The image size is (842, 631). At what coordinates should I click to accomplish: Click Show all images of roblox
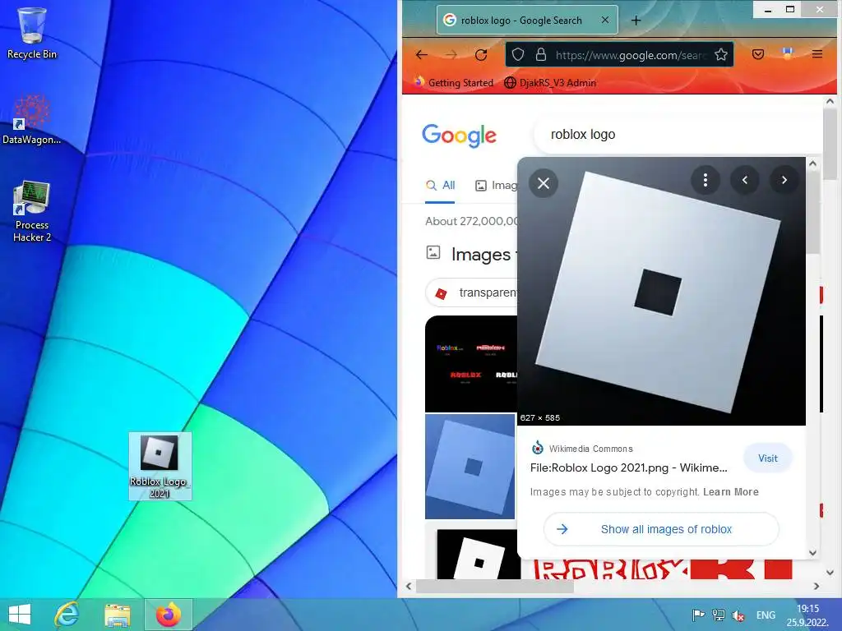(661, 529)
